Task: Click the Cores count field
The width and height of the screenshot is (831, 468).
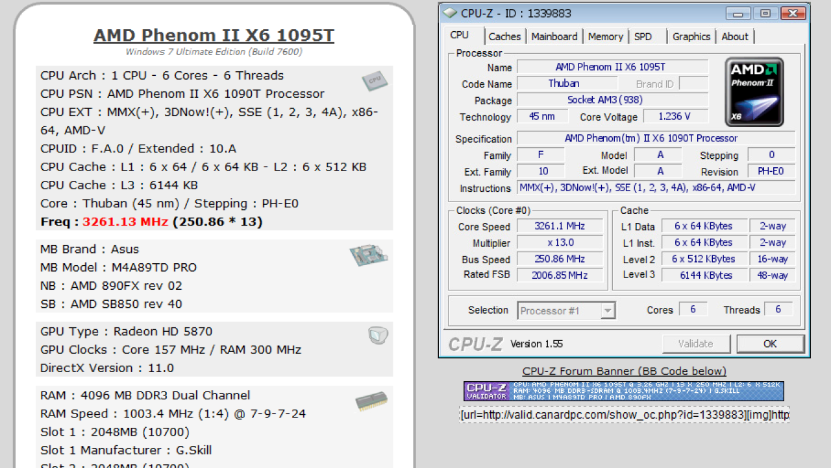Action: (x=693, y=309)
